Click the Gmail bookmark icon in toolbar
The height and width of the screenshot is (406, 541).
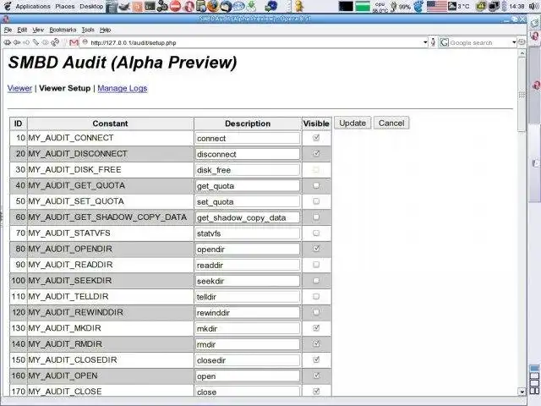(74, 42)
